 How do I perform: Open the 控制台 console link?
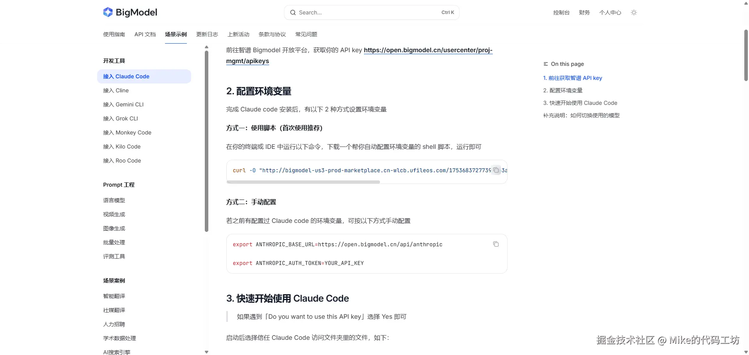coord(561,12)
